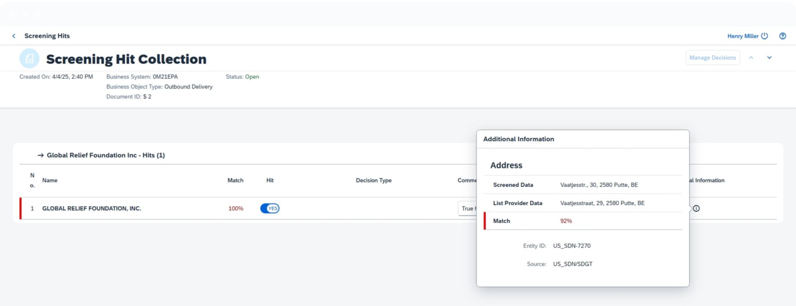Click the info icon in the hit row
This screenshot has width=796, height=306.
pos(696,208)
